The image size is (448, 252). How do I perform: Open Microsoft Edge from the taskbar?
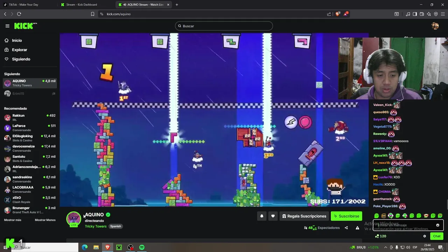pos(85,247)
